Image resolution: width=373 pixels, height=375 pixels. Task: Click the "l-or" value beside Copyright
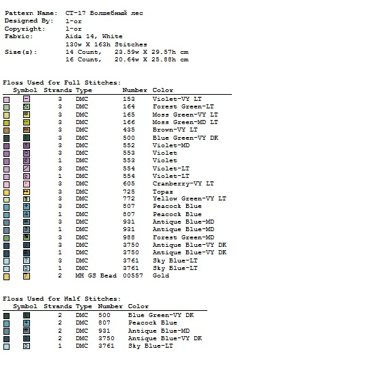coord(74,29)
